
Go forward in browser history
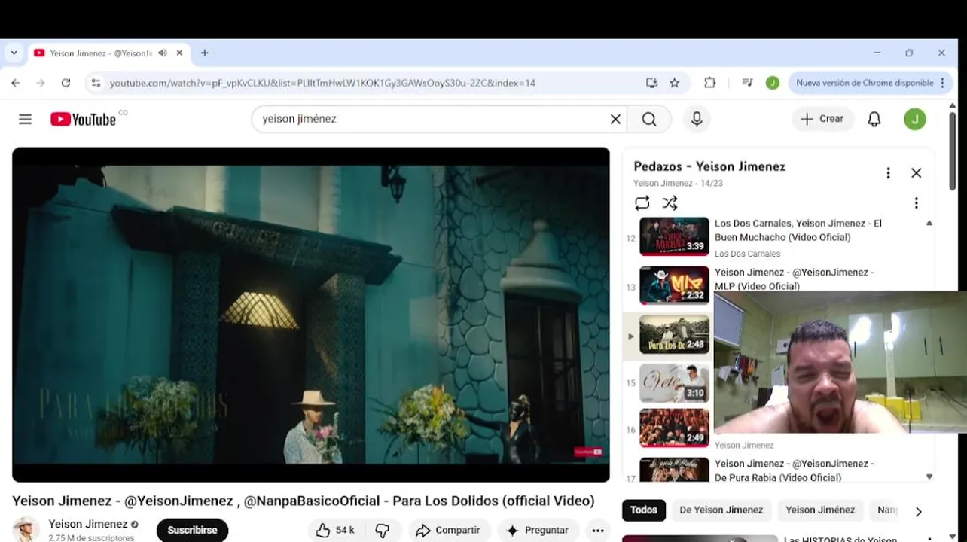pyautogui.click(x=41, y=83)
